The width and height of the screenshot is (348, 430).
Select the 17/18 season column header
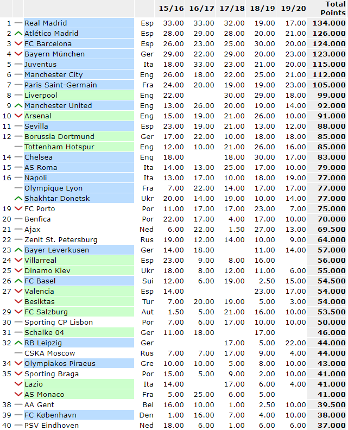point(232,9)
